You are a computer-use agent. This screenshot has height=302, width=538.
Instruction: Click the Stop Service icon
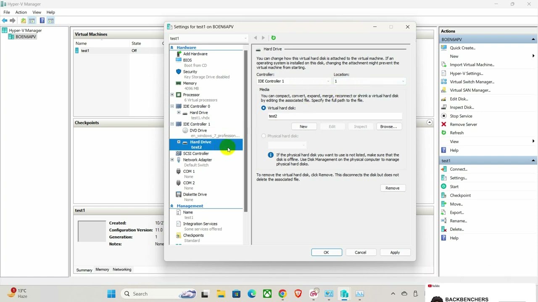pos(444,116)
